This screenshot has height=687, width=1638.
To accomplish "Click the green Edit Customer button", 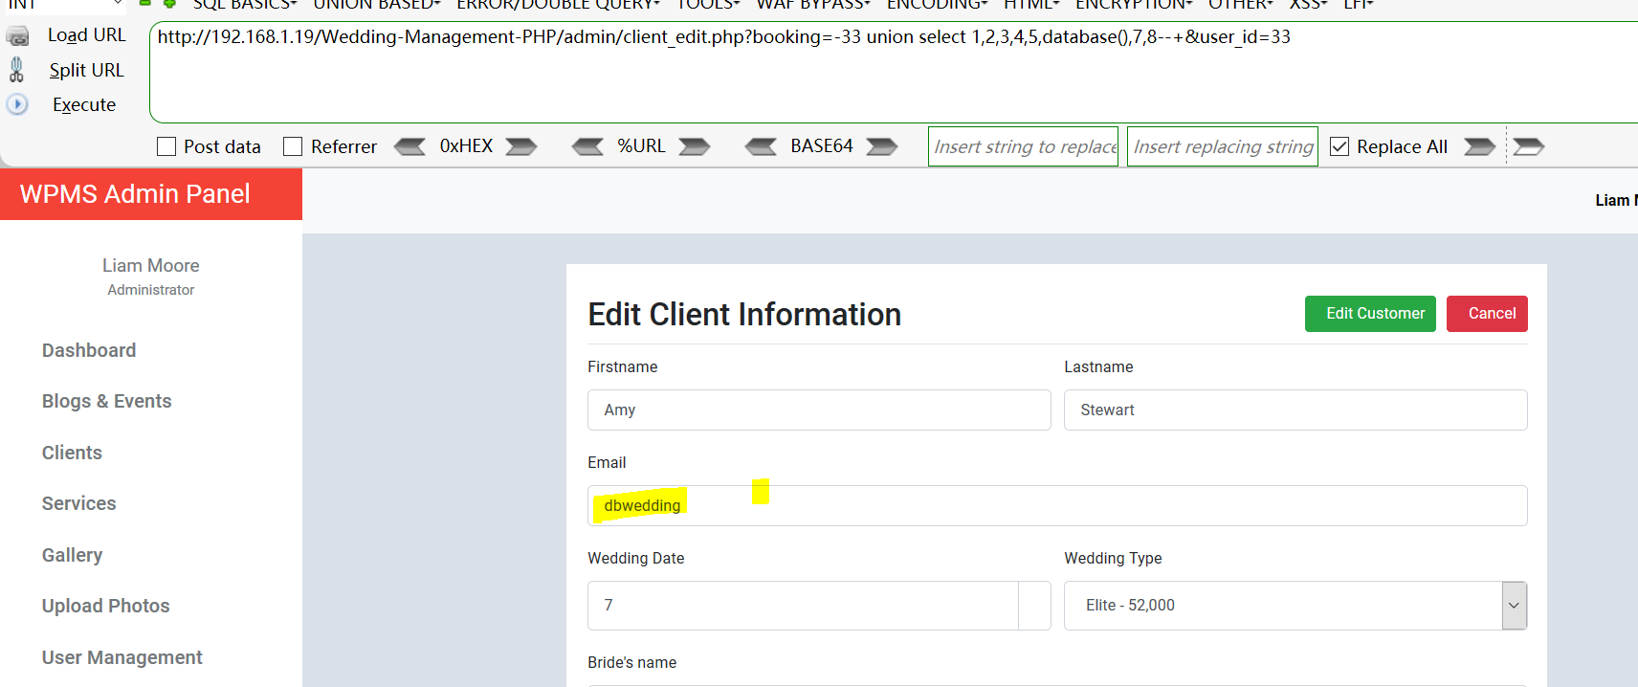I will [1370, 314].
